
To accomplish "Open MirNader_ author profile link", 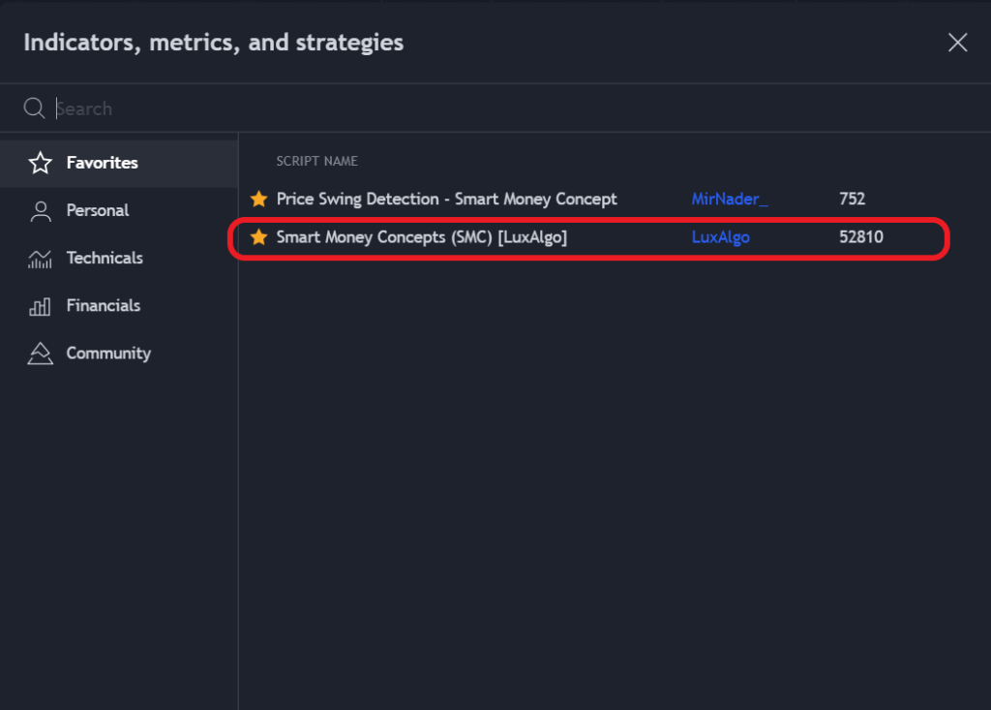I will [x=730, y=199].
